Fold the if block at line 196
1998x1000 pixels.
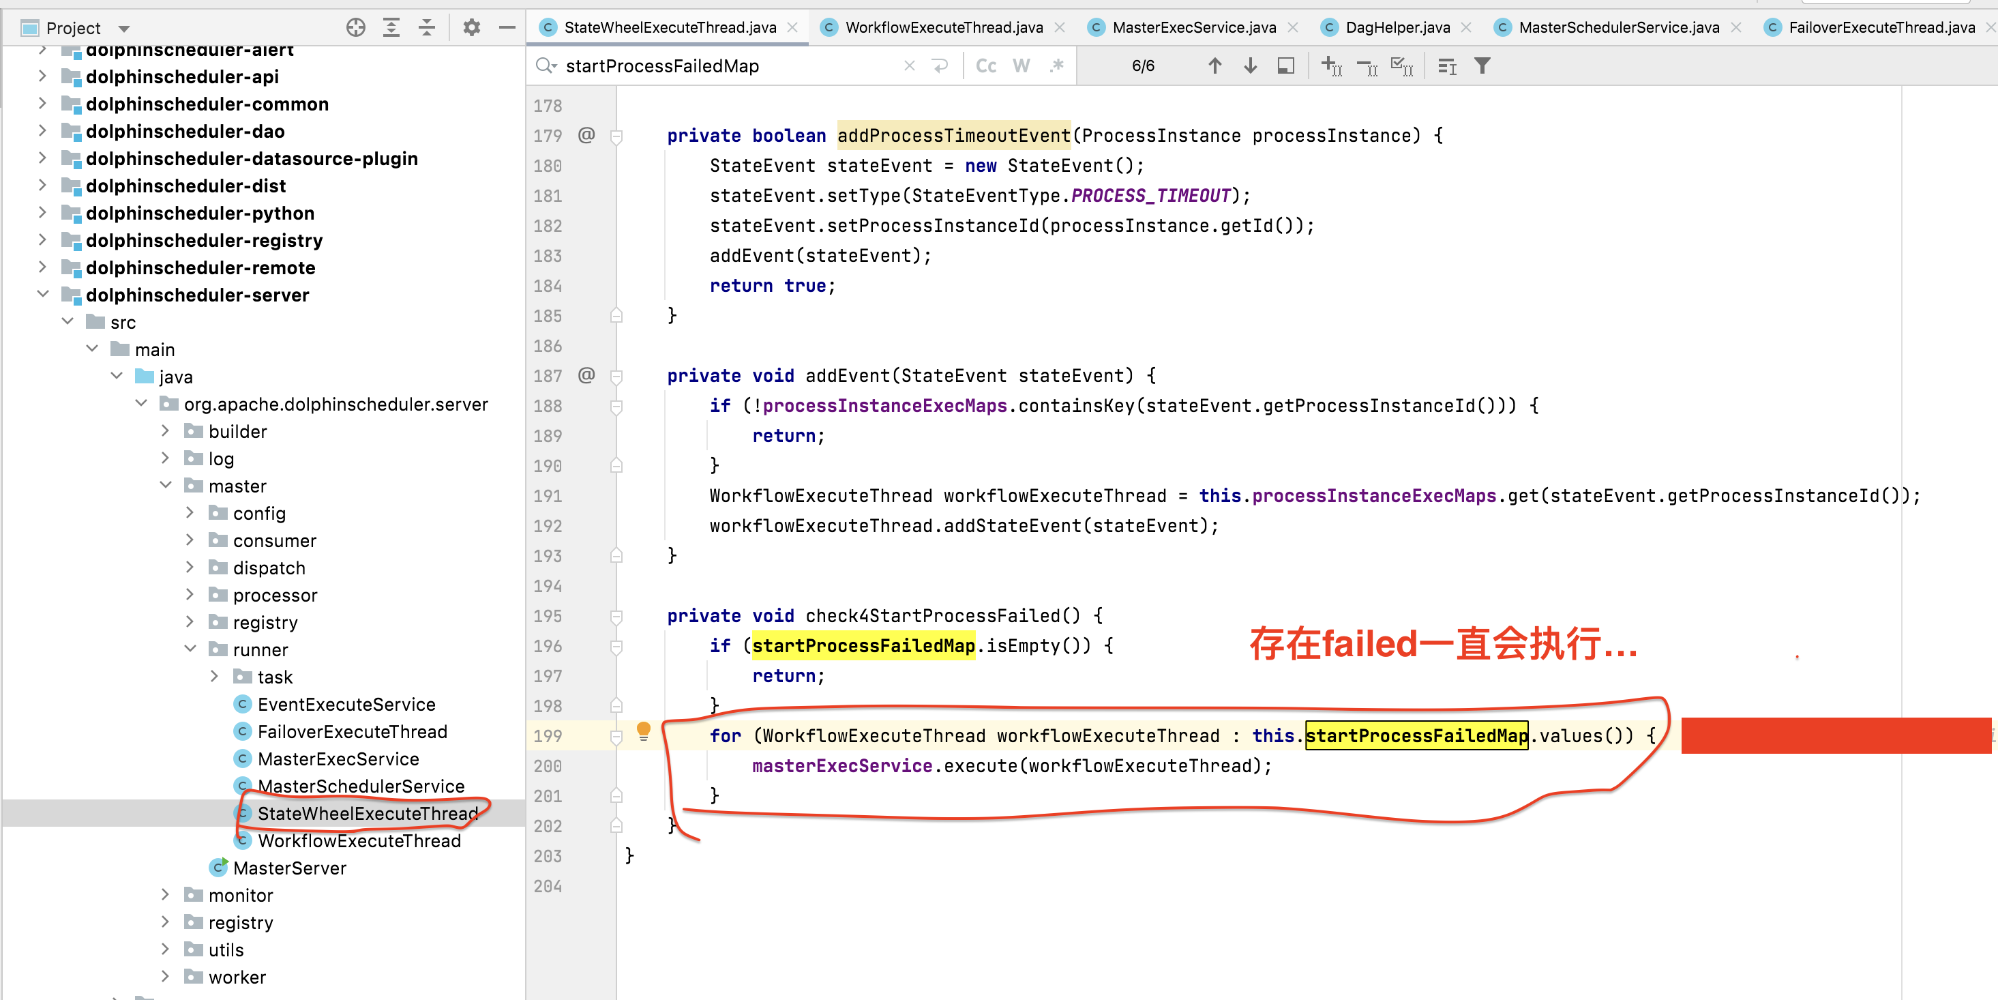[x=616, y=647]
